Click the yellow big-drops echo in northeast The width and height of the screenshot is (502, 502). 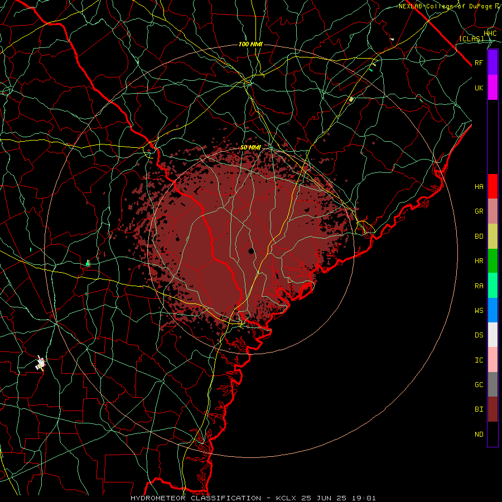(x=351, y=100)
